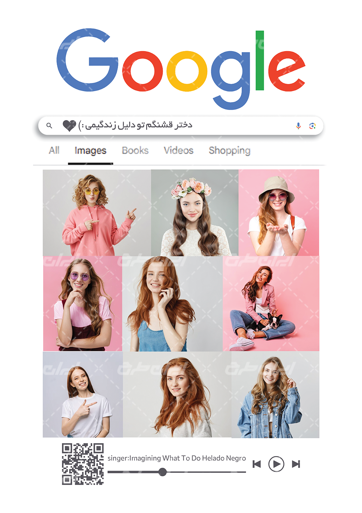Open thumbnail of girl with flower crown

click(195, 213)
